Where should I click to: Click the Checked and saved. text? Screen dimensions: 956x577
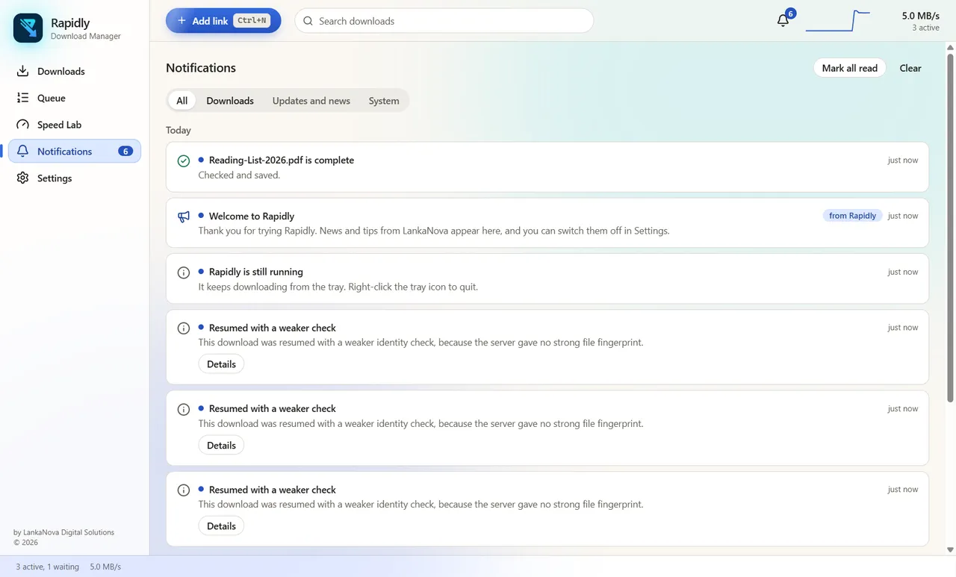[239, 175]
